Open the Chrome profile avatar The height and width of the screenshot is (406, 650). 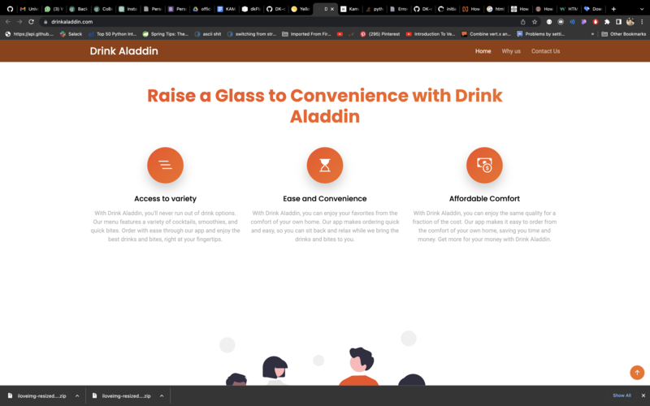point(630,22)
